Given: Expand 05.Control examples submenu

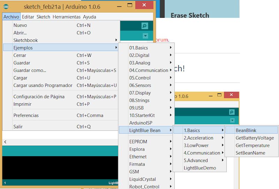Looking at the screenshot, I should point(146,78).
